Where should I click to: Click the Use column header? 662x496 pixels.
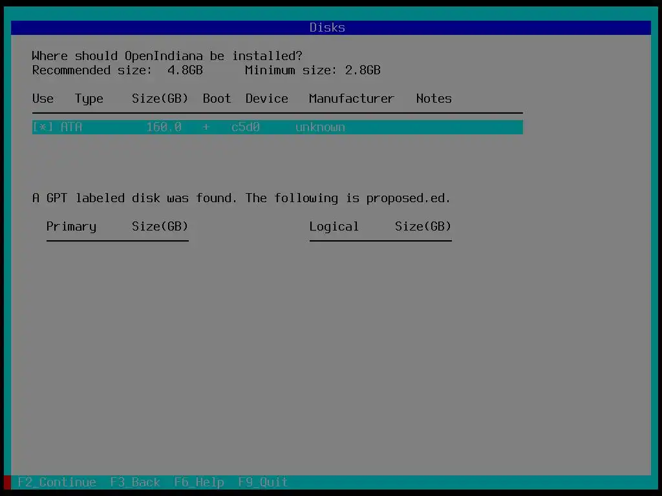coord(43,98)
